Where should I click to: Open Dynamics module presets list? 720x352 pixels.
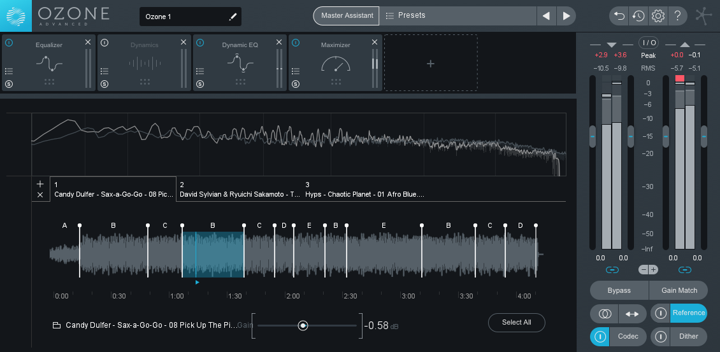point(104,71)
